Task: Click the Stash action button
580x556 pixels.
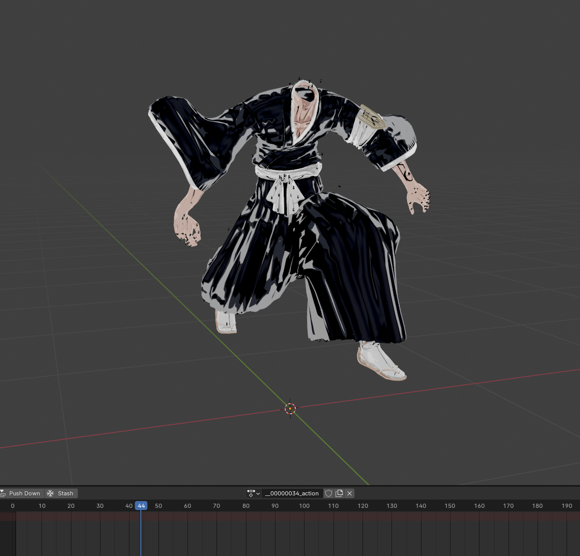Action: tap(61, 493)
